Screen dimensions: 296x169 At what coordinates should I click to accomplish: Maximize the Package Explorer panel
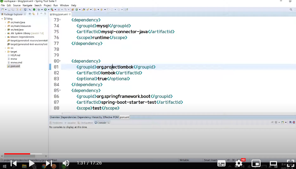pos(45,14)
